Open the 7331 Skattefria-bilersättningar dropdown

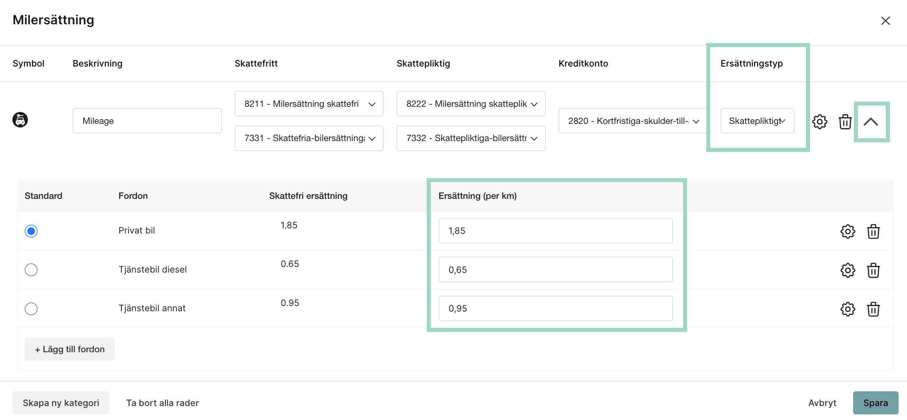click(309, 138)
